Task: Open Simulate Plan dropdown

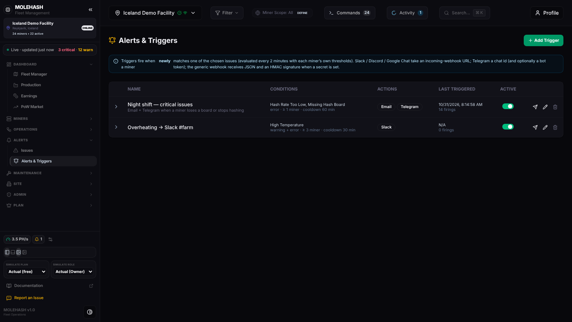Action: (27, 272)
